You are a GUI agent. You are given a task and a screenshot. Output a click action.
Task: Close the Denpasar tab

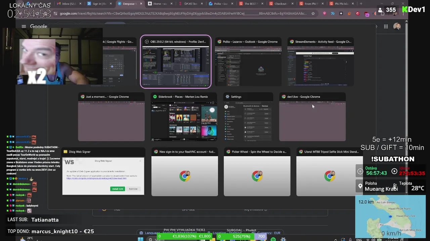point(141,4)
